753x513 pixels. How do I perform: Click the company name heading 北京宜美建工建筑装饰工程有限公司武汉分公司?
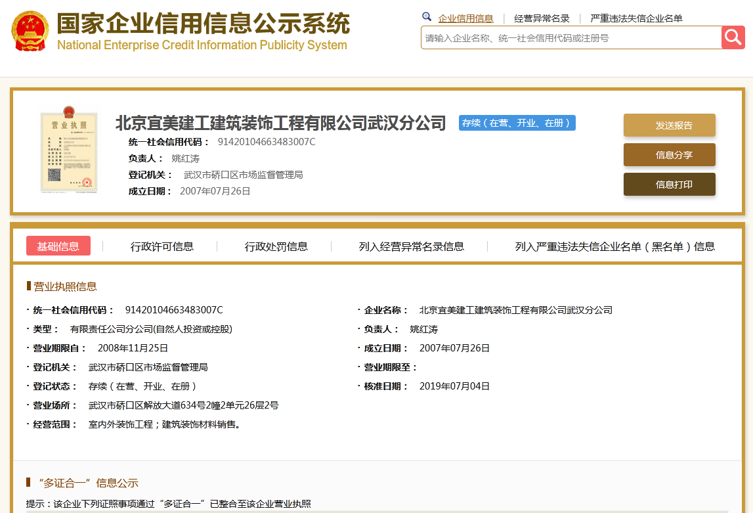coord(281,123)
